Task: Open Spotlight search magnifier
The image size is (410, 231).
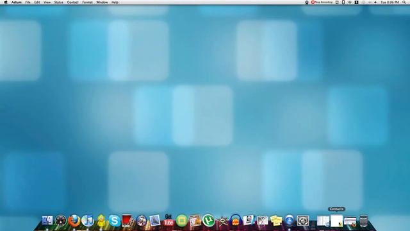Action: 404,3
